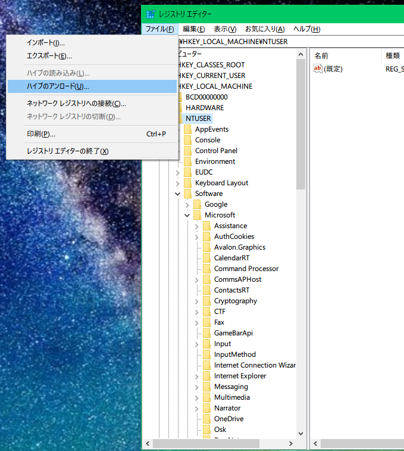Expand the EUDC key
404x451 pixels.
tap(177, 173)
